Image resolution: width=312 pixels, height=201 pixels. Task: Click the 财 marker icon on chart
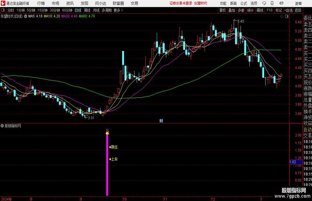(x=161, y=120)
